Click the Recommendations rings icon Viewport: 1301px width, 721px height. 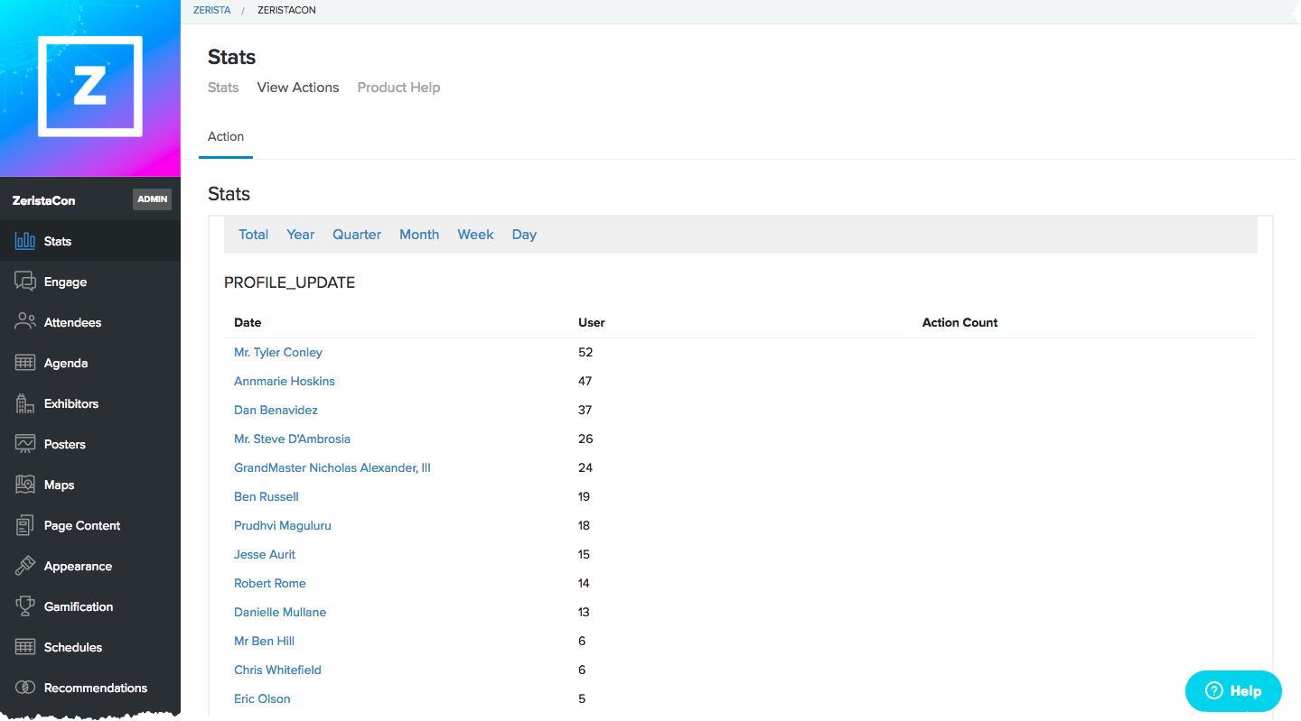pos(25,688)
